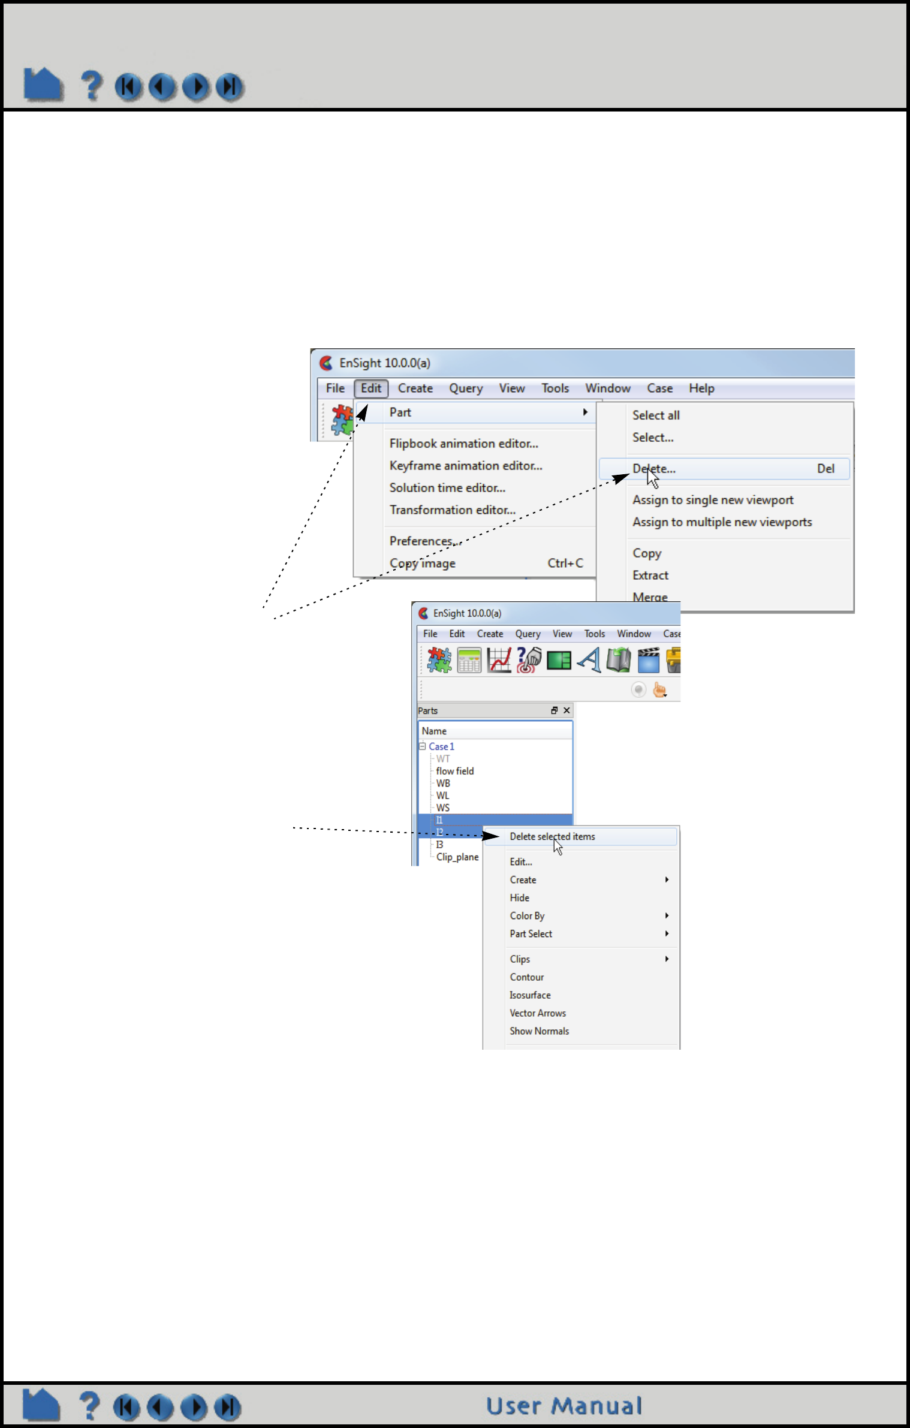Select the interactive probe query icon
Image resolution: width=910 pixels, height=1428 pixels.
coord(529,660)
